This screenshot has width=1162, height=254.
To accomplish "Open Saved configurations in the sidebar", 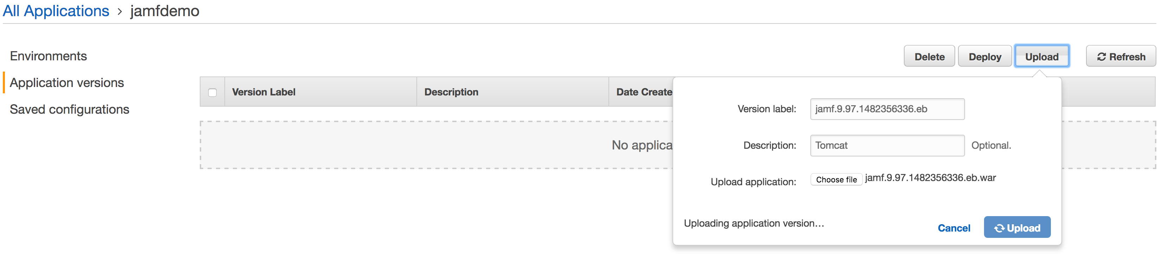I will point(70,109).
